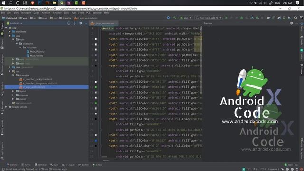Select the ic_logo_androidx.xml editor tab
Image resolution: width=304 pixels, height=171 pixels.
coord(104,23)
